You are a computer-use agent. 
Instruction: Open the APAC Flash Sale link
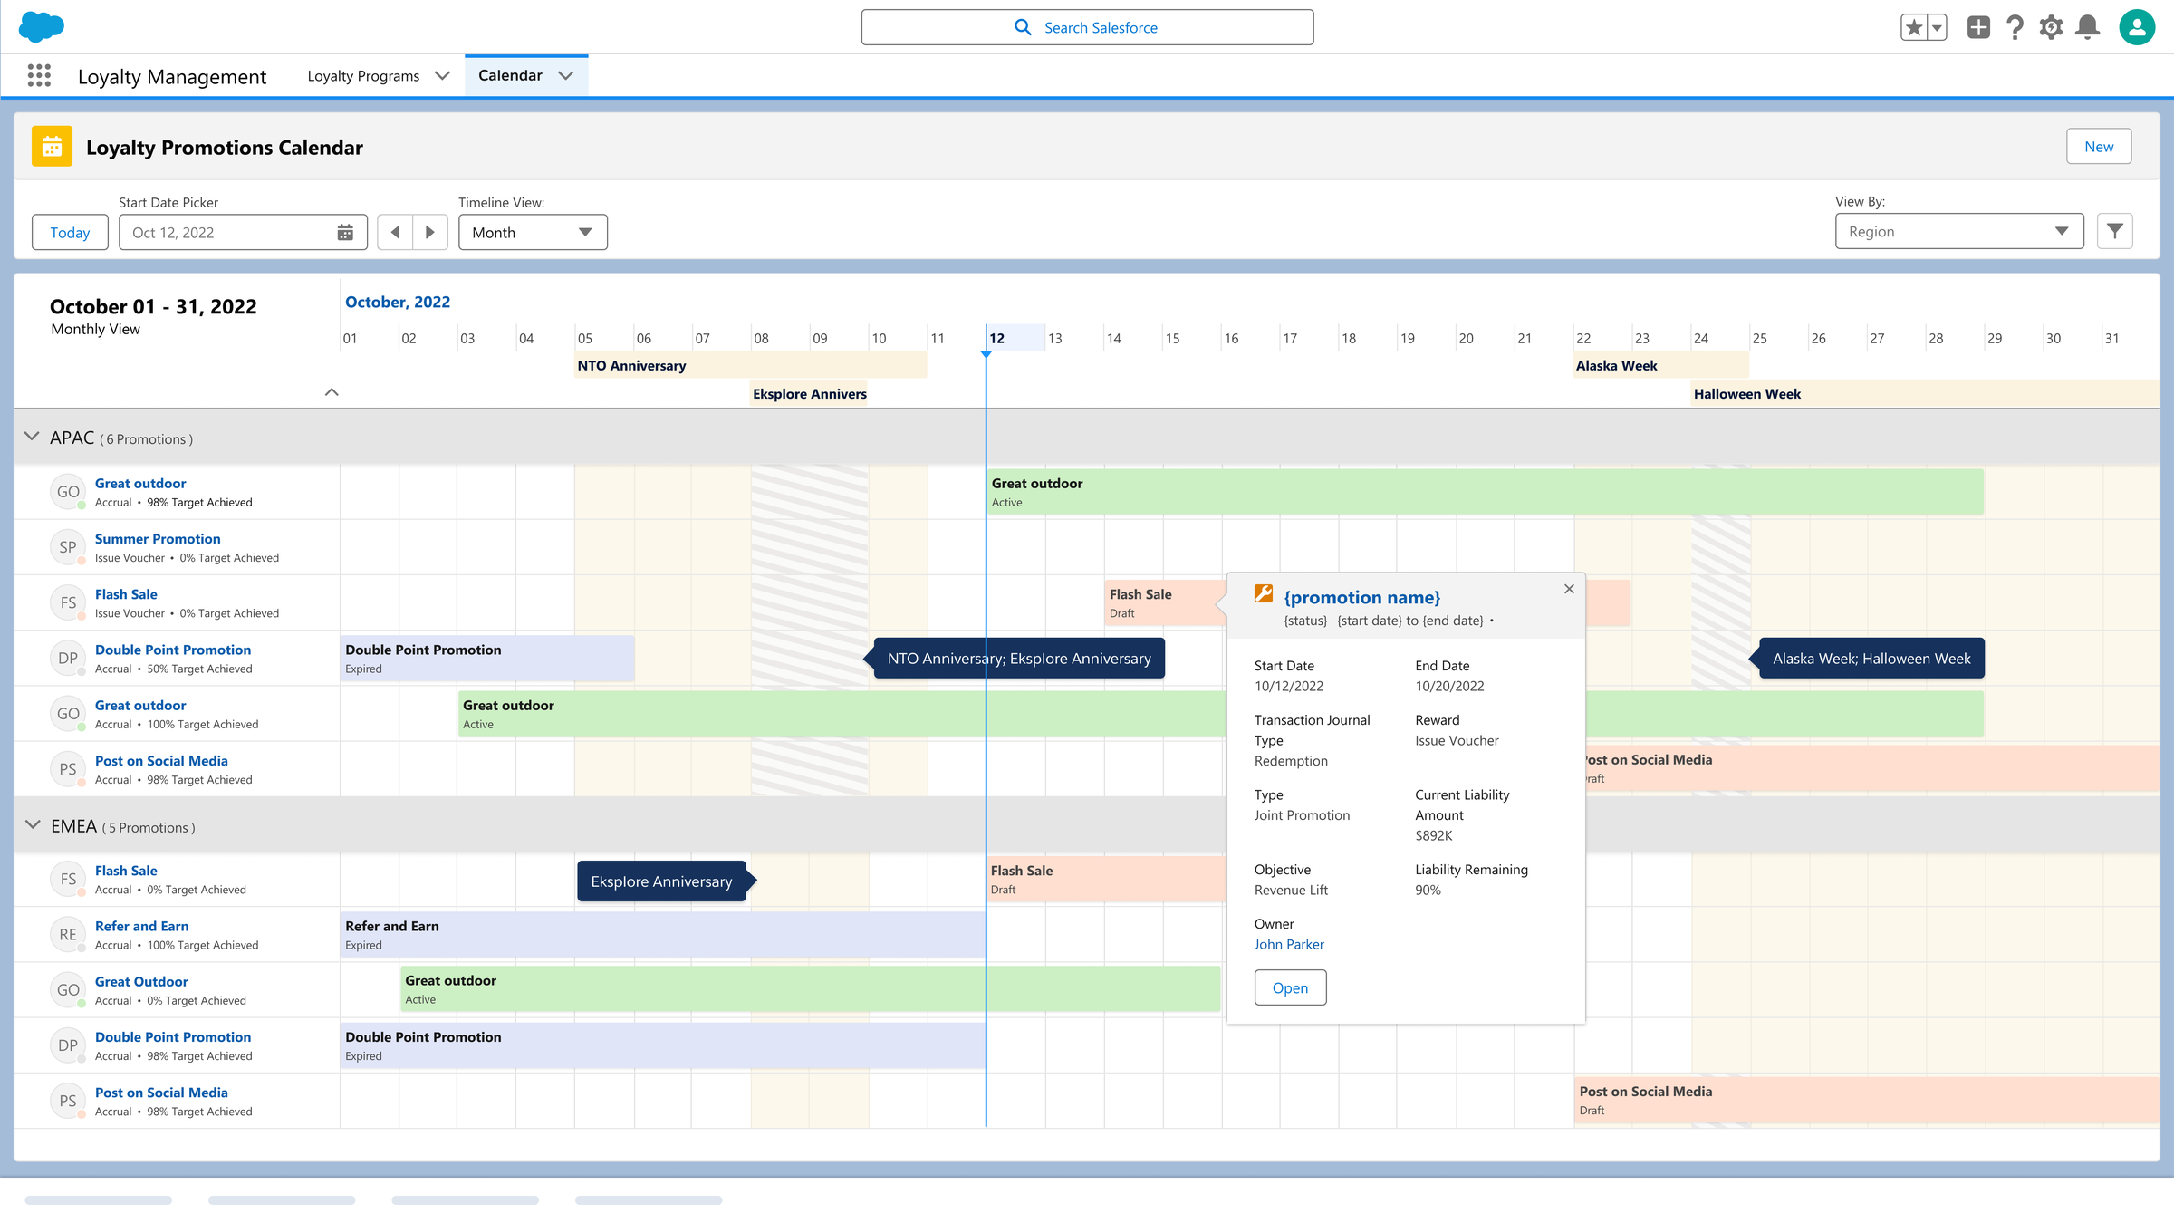click(x=126, y=593)
